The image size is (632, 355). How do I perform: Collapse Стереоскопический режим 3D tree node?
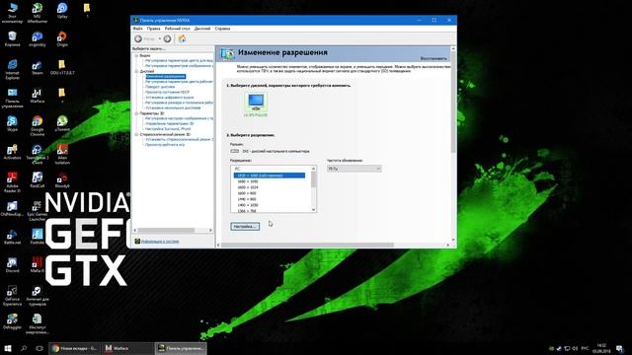point(136,134)
